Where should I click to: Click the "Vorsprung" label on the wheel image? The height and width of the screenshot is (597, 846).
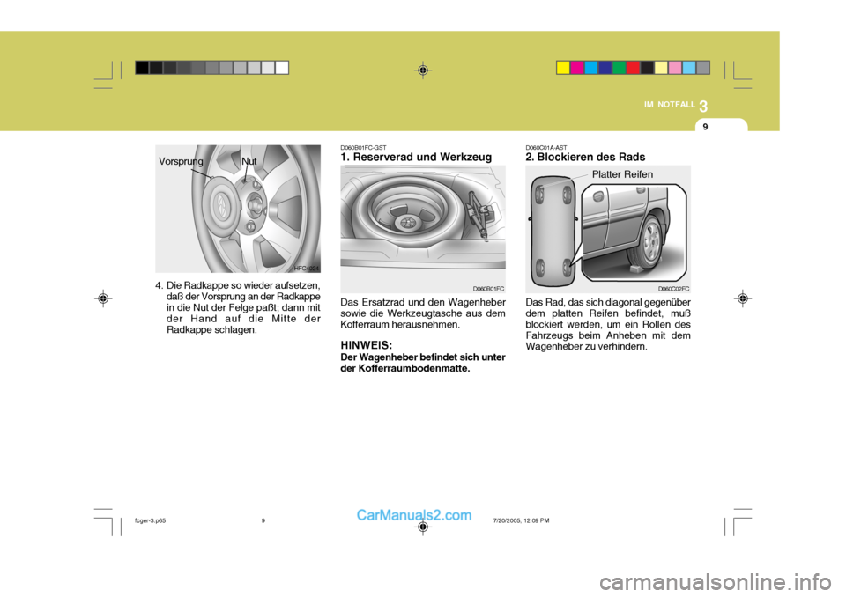point(181,161)
